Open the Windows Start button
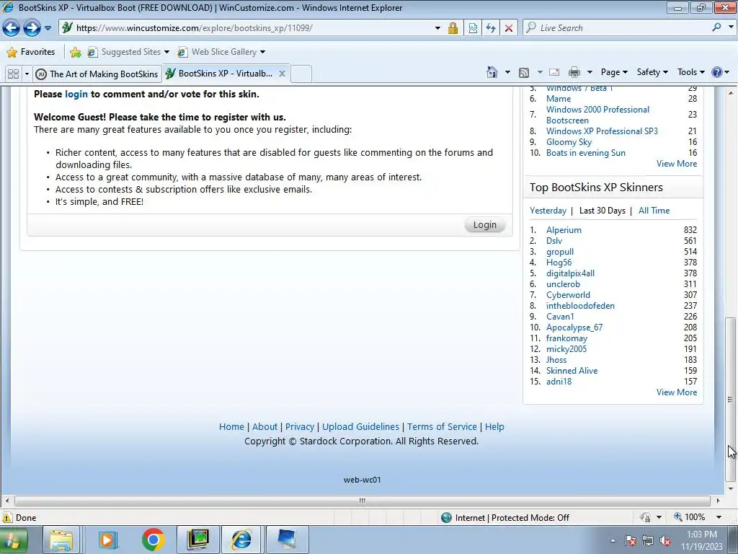This screenshot has width=738, height=554. 13,540
